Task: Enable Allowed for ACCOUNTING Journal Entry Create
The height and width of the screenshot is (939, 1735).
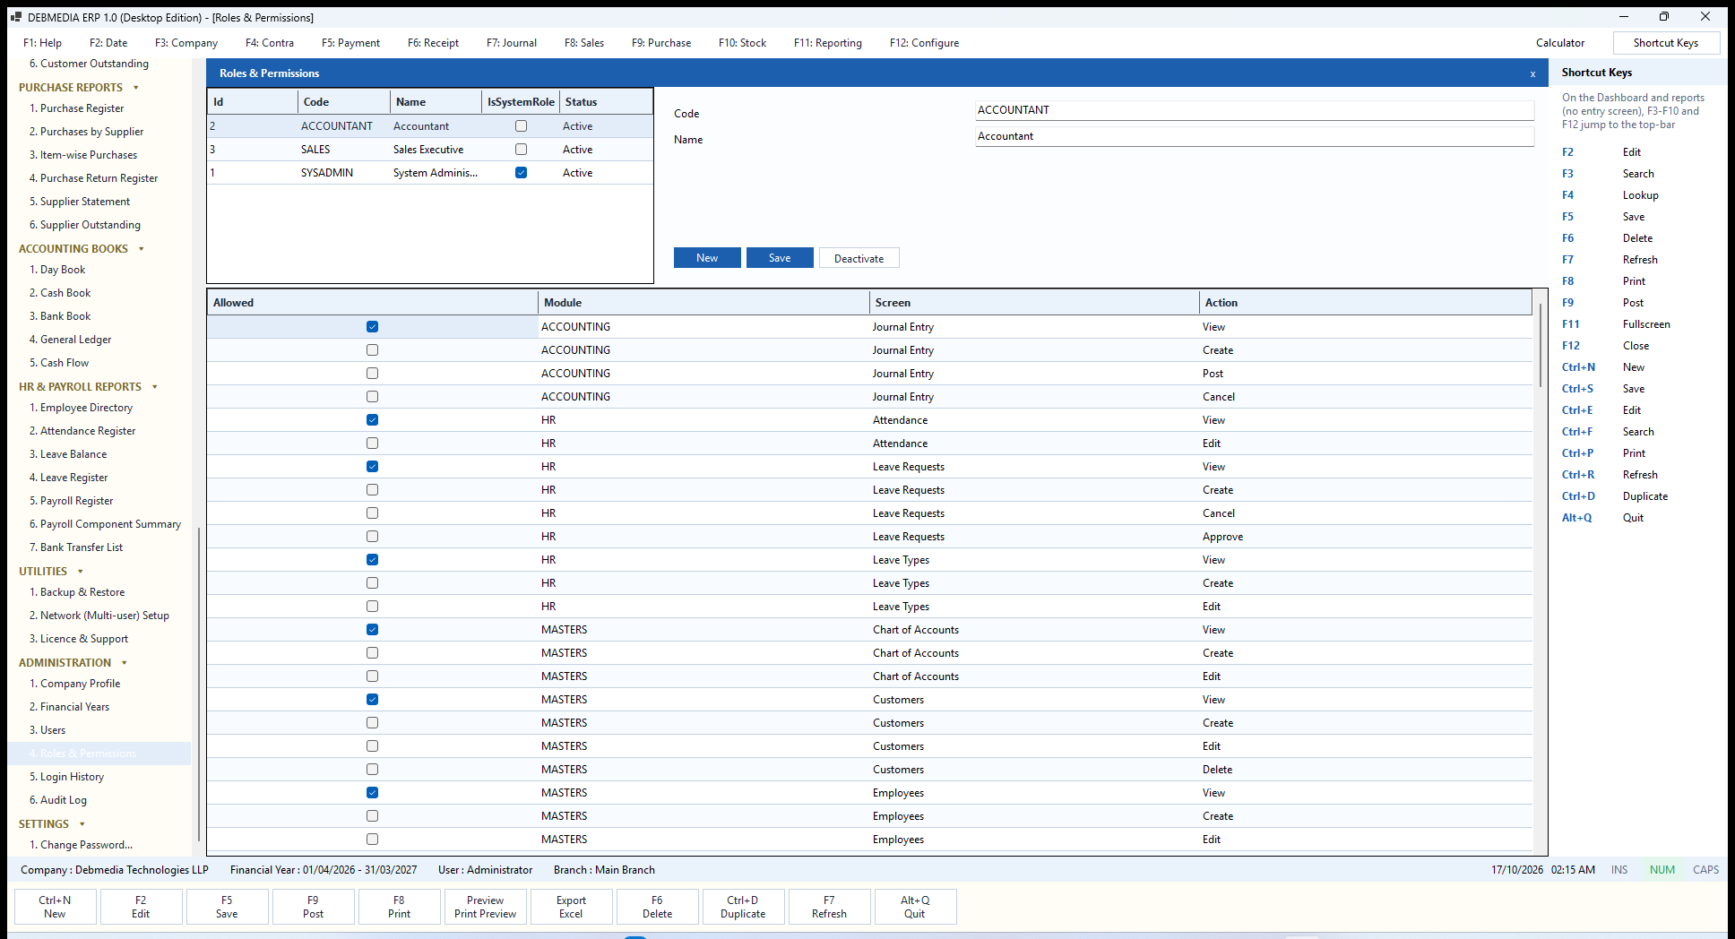Action: [372, 350]
